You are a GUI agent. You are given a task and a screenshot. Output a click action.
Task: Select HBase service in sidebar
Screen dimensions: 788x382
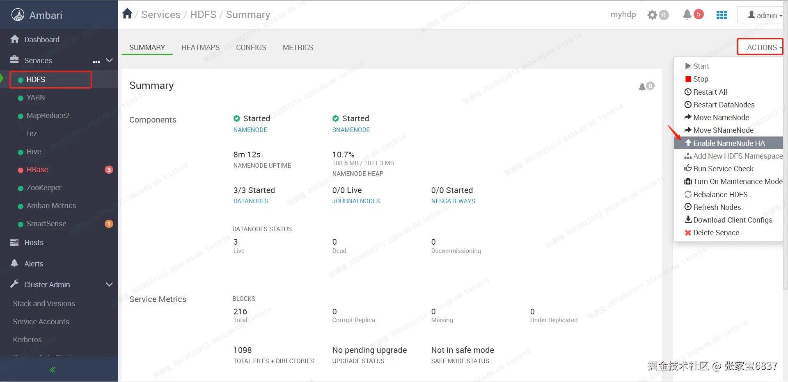tap(37, 170)
